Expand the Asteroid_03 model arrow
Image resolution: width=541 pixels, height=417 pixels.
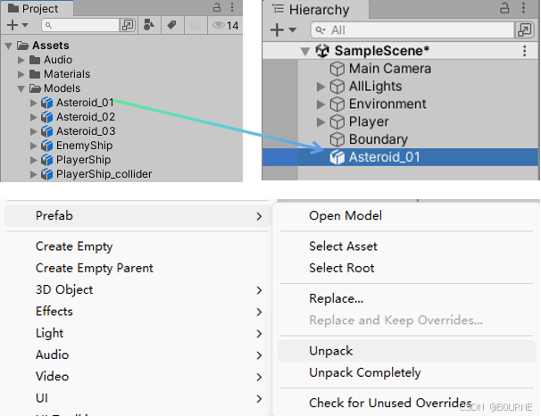pos(33,131)
